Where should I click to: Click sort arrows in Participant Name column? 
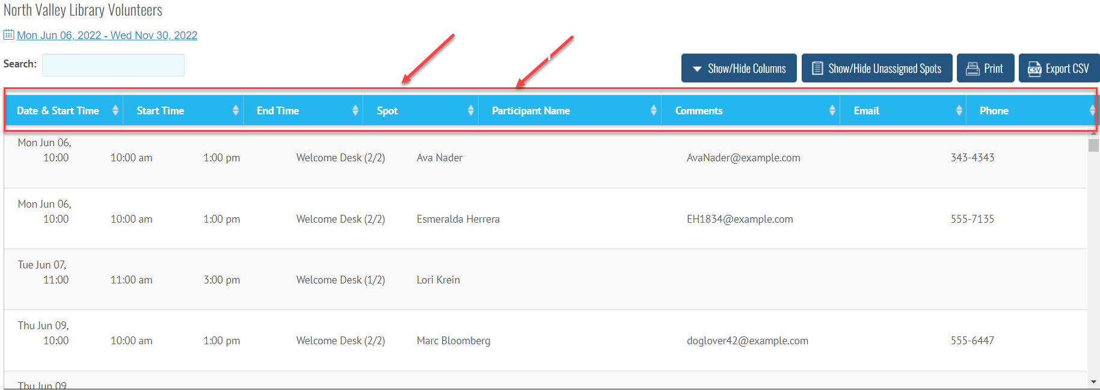(654, 111)
